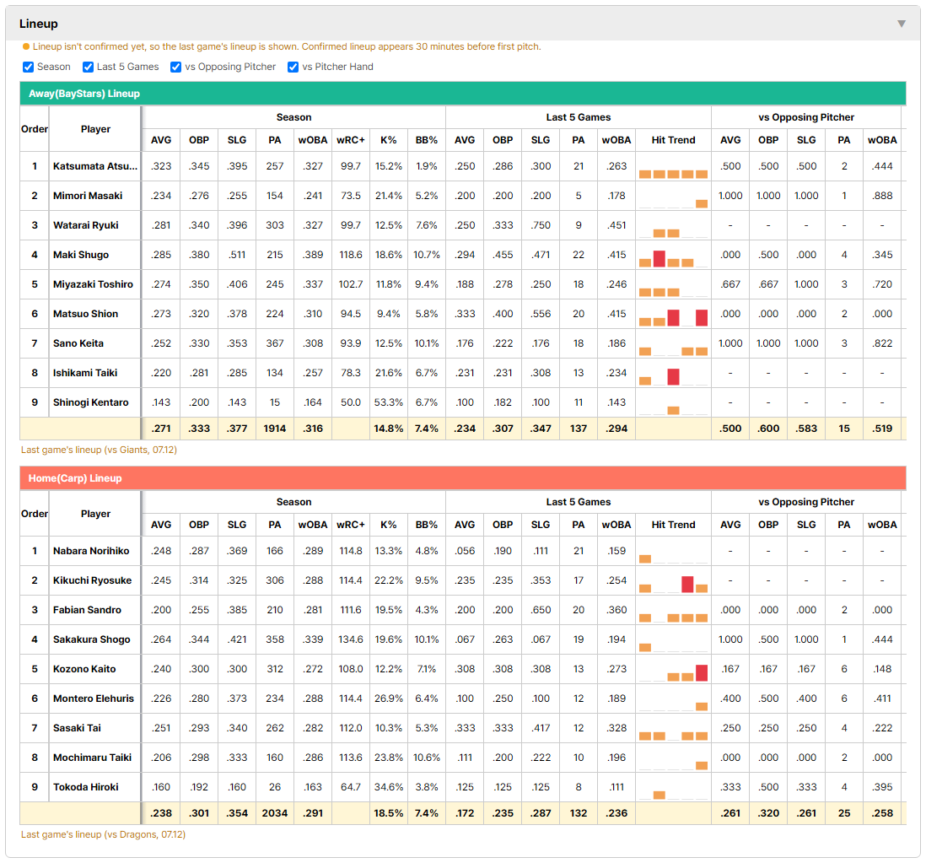Click Sasaki Tai's hit trend chart

673,731
